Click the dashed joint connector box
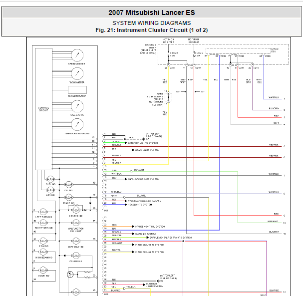The image size is (303, 296). point(169,97)
